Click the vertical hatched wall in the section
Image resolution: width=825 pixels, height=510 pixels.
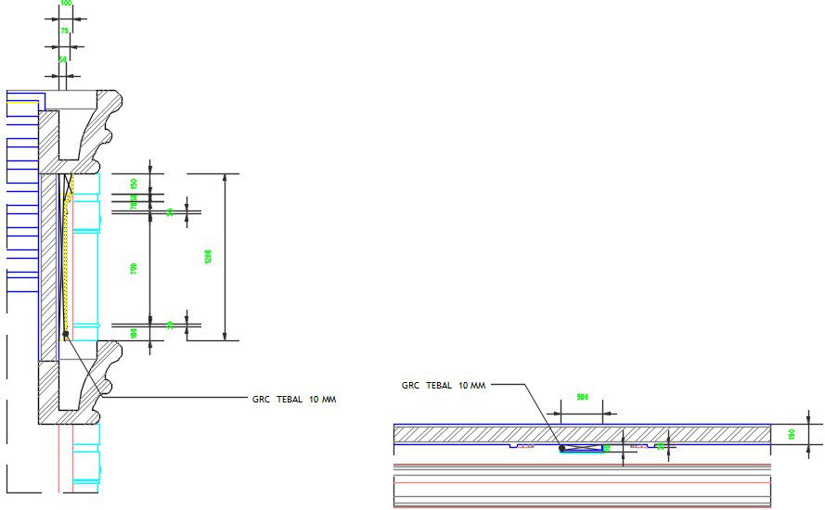click(47, 269)
